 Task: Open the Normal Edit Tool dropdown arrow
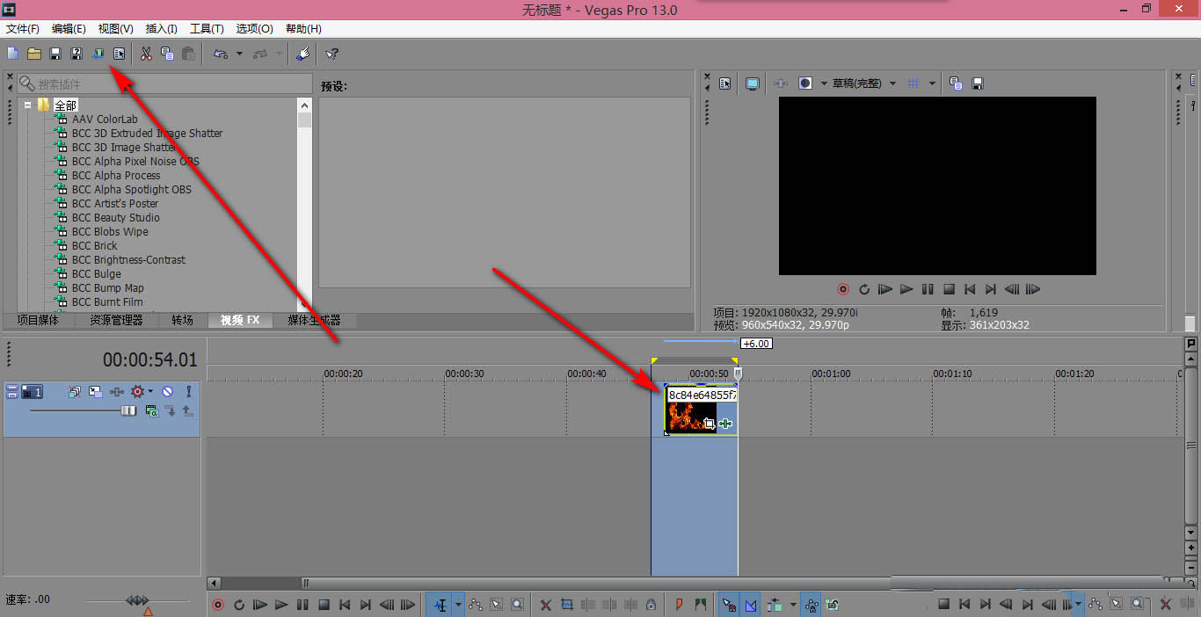tap(458, 605)
